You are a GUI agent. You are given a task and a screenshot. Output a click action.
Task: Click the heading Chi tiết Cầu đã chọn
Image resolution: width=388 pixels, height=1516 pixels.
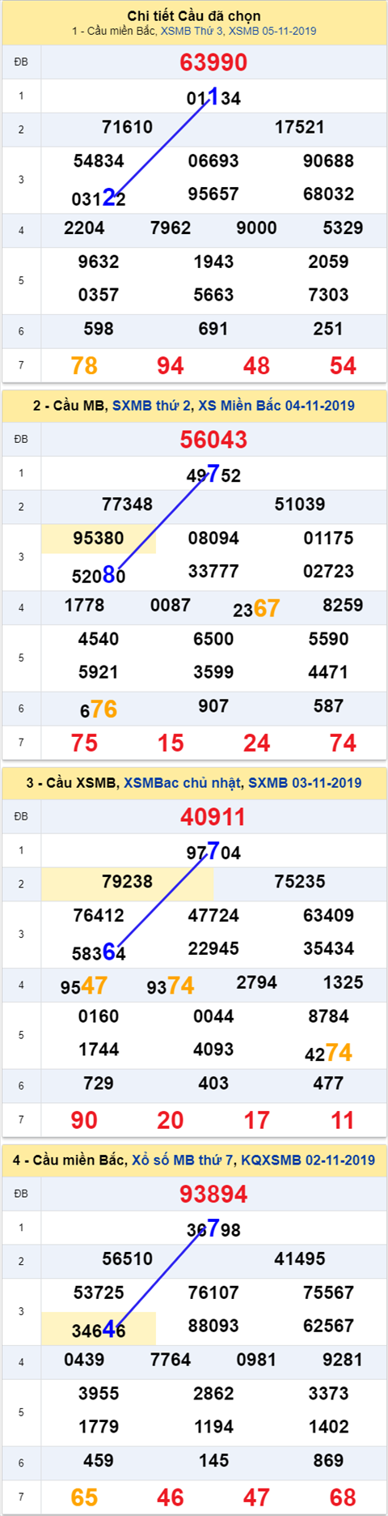(x=194, y=16)
